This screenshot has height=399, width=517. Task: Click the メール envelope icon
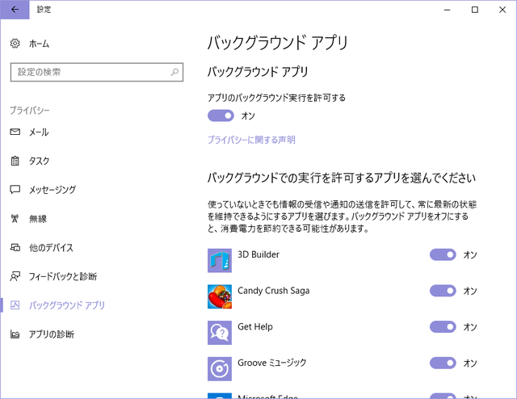[x=15, y=132]
